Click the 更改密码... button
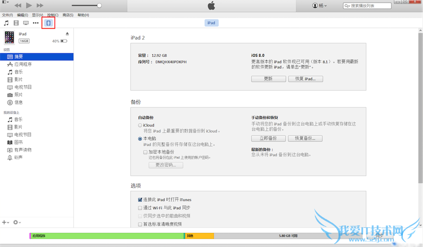Screen dimensions: 423x247 (165, 165)
